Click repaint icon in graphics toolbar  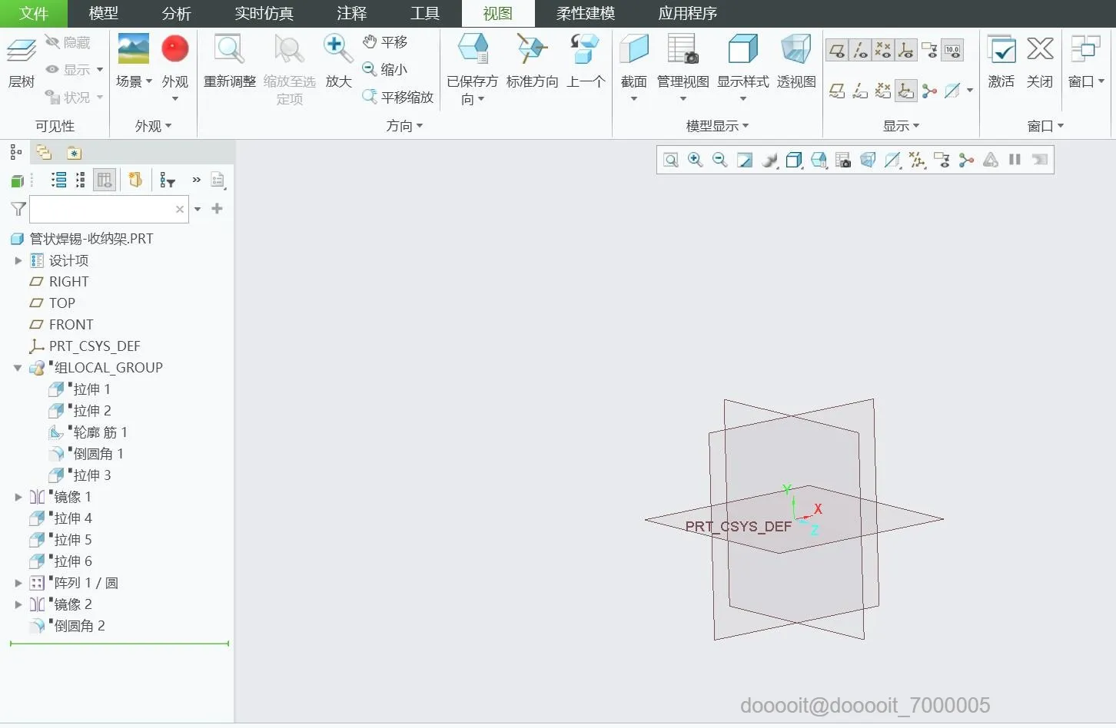click(x=745, y=160)
